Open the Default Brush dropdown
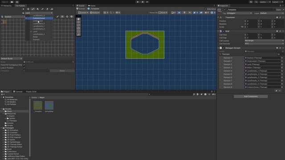The width and height of the screenshot is (285, 160). point(11,59)
